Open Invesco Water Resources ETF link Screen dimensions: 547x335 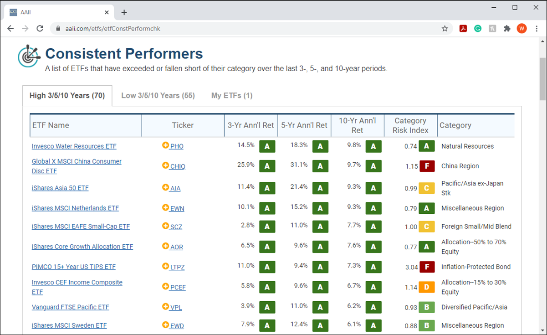point(74,146)
